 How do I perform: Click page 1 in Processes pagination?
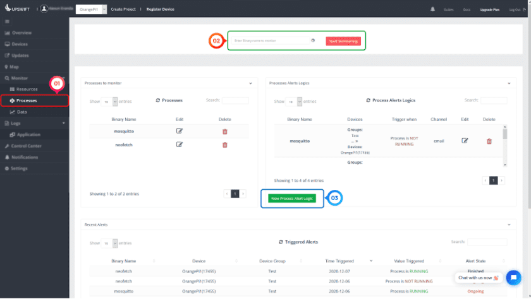235,194
